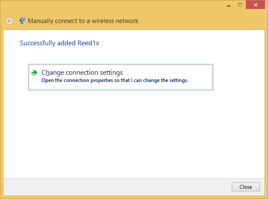Click the 'Manually connect to a wireless network' title
This screenshot has width=268, height=199.
pos(83,21)
